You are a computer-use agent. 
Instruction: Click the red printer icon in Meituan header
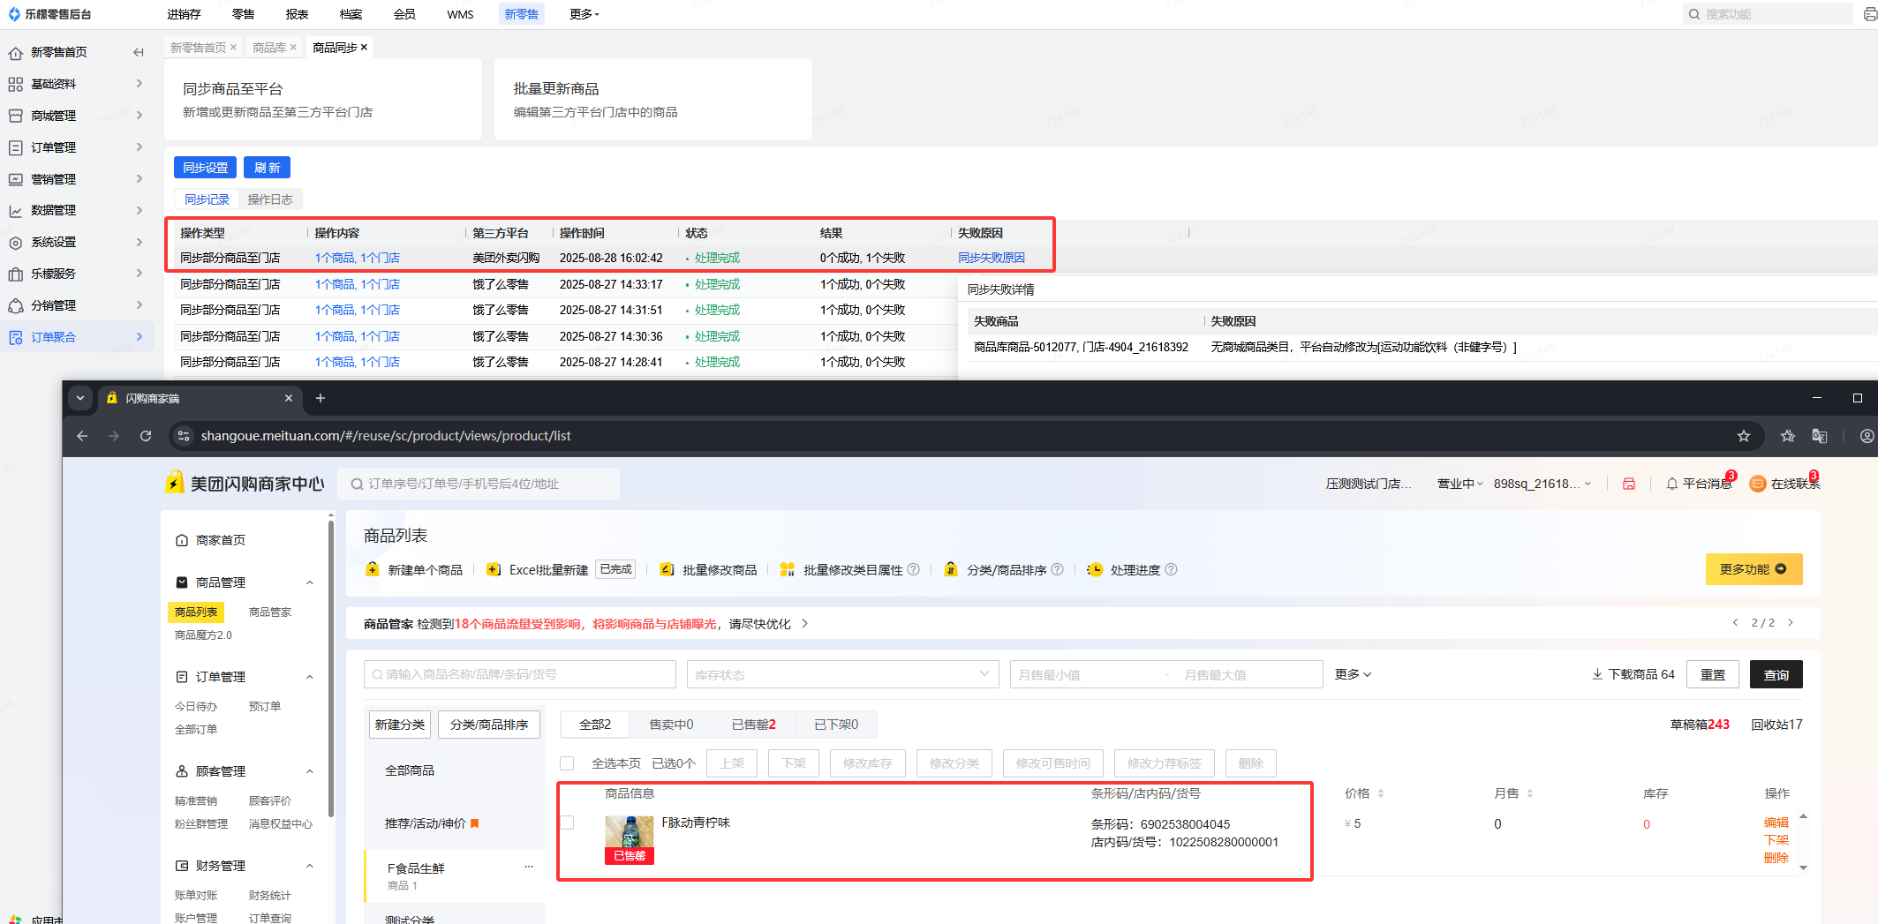(x=1629, y=484)
